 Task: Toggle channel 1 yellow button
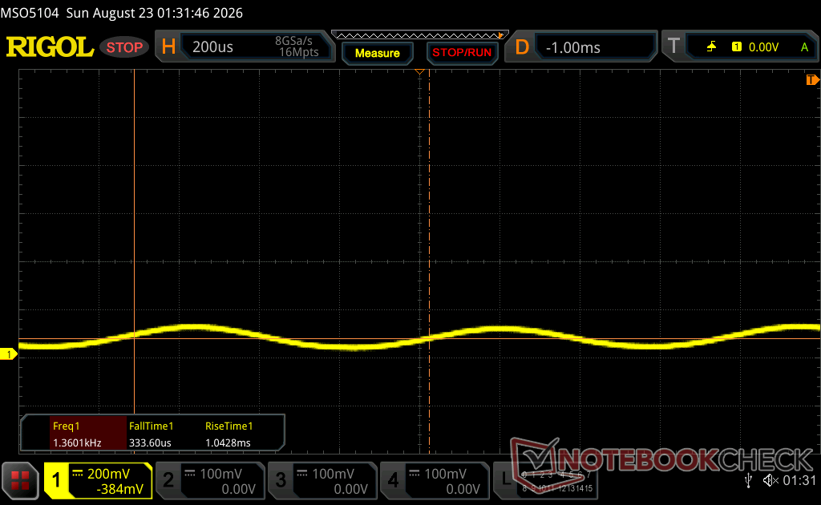click(x=56, y=480)
